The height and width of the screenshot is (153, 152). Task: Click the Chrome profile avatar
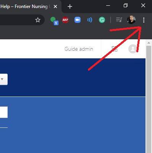pyautogui.click(x=131, y=20)
